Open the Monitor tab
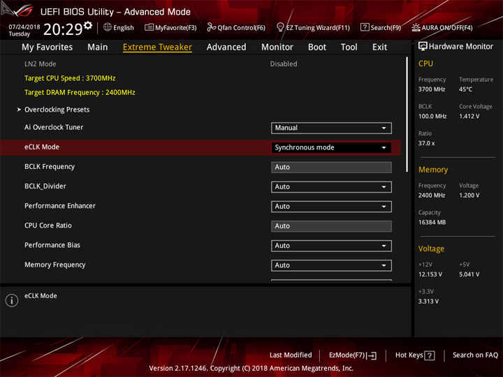Image resolution: width=503 pixels, height=377 pixels. coord(277,47)
